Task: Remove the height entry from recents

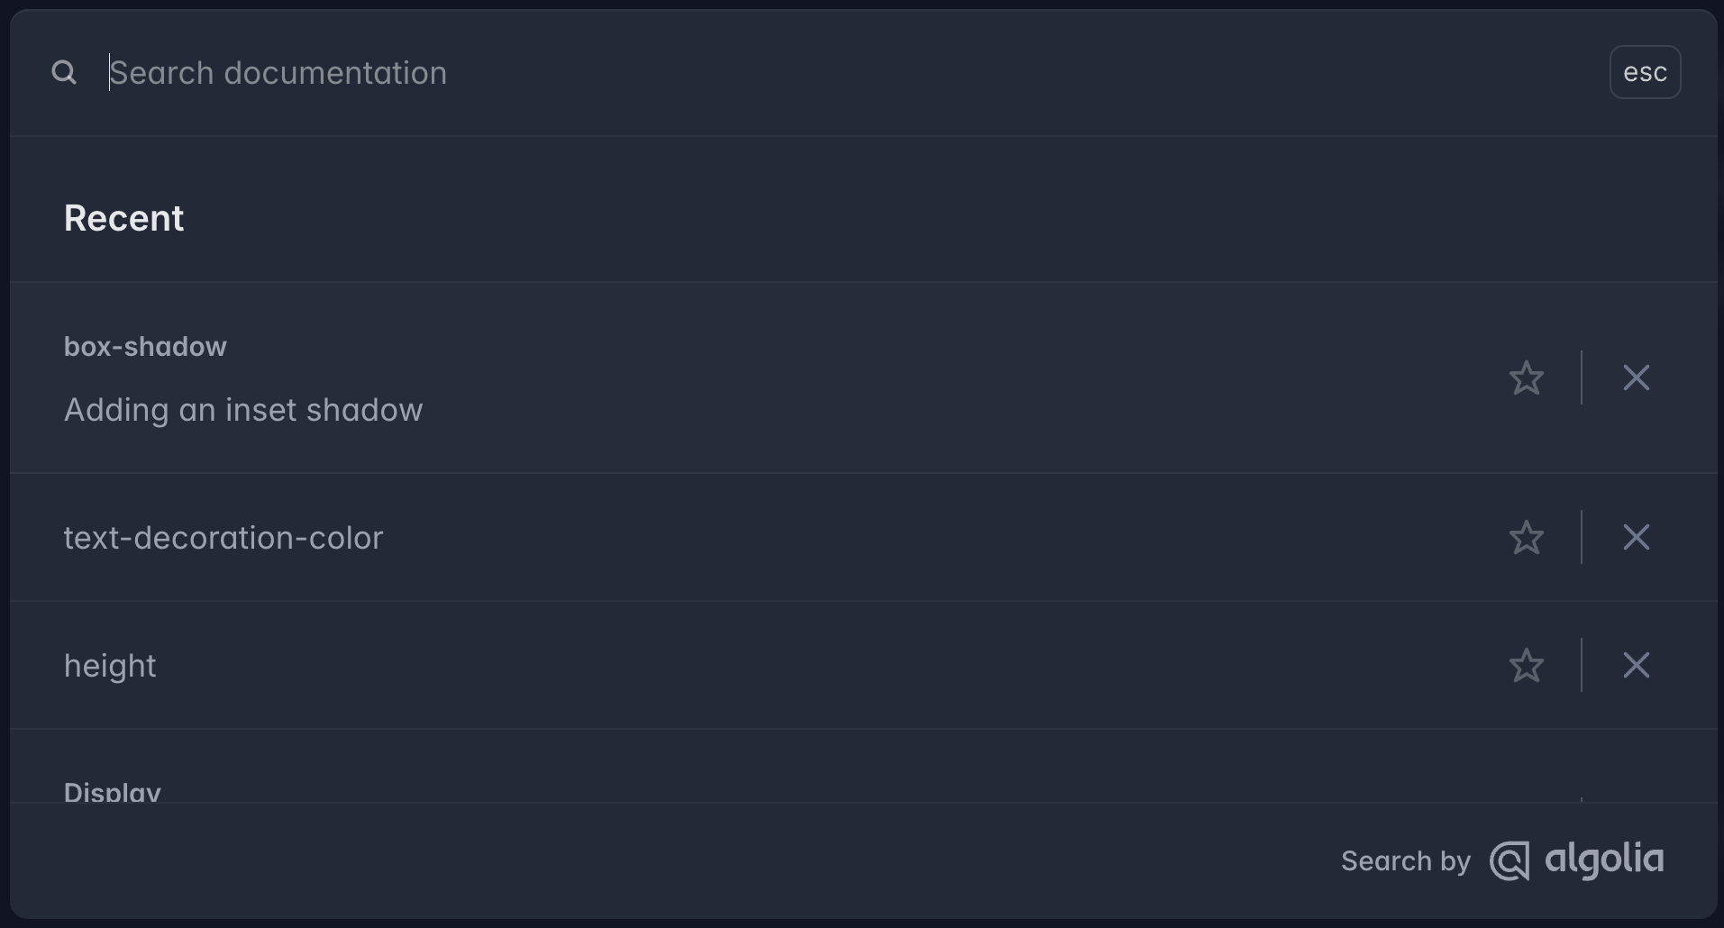Action: point(1636,666)
